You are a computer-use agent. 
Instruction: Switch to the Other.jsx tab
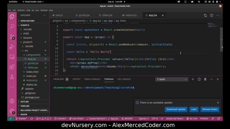click(107, 15)
